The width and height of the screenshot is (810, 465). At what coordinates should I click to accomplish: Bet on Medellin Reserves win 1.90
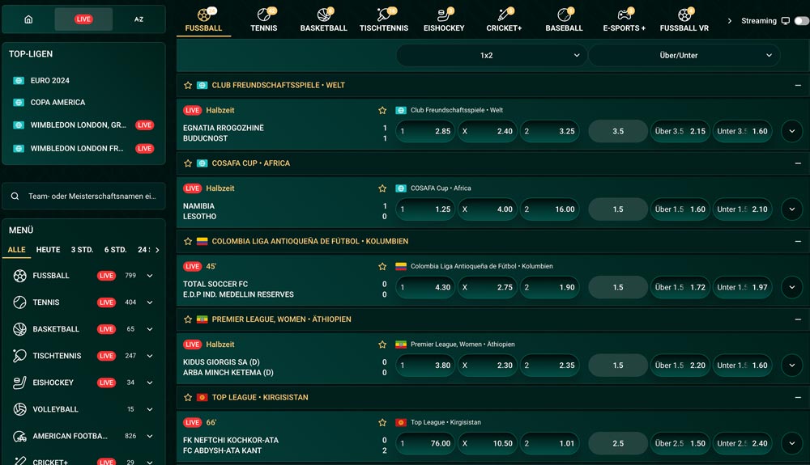pos(550,287)
